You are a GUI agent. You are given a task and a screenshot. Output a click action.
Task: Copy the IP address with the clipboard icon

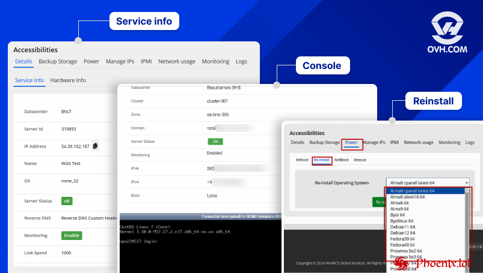(96, 146)
